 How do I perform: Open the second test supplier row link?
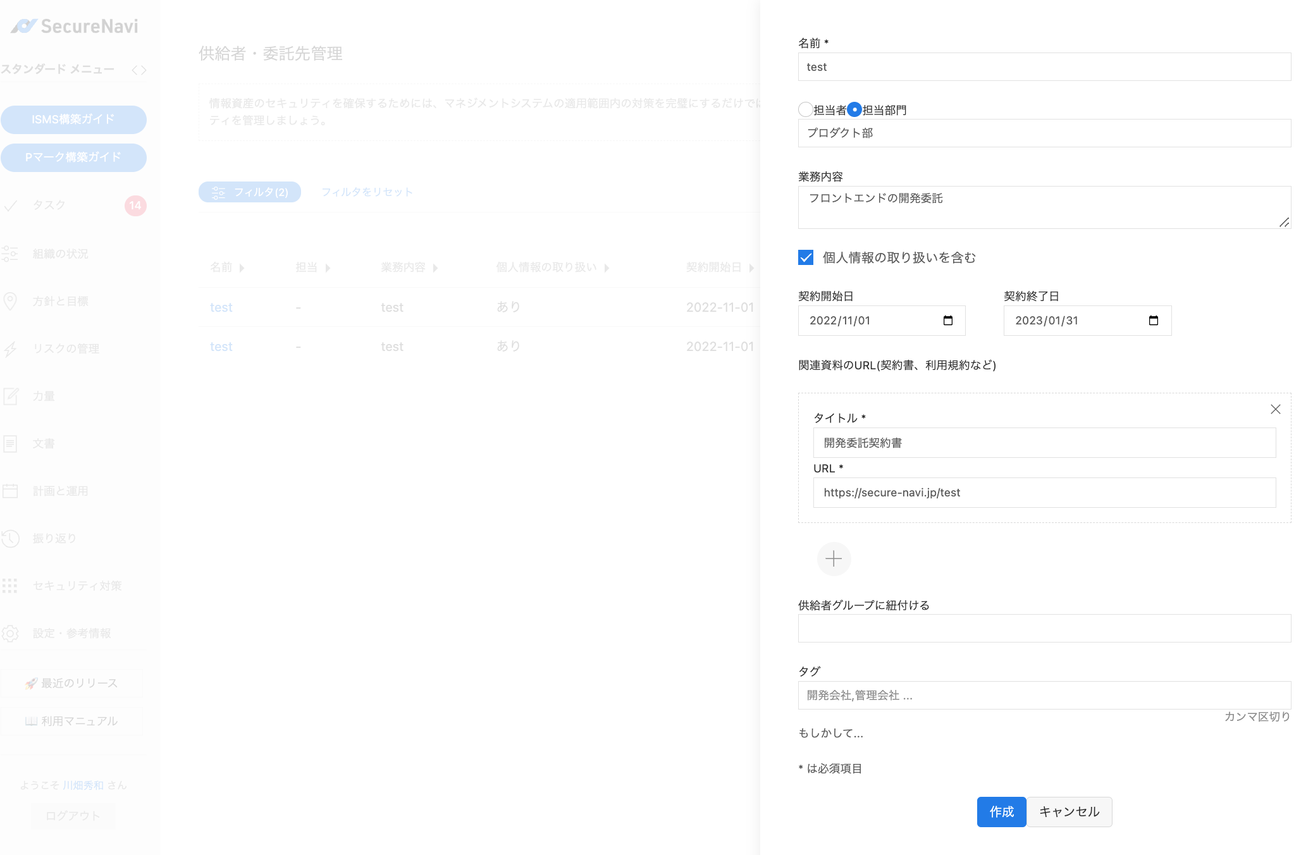[221, 347]
